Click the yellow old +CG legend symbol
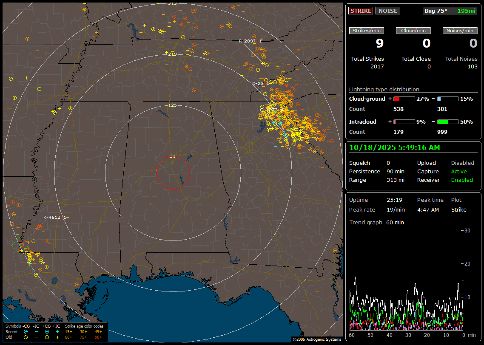This screenshot has height=345, width=484. (47, 337)
